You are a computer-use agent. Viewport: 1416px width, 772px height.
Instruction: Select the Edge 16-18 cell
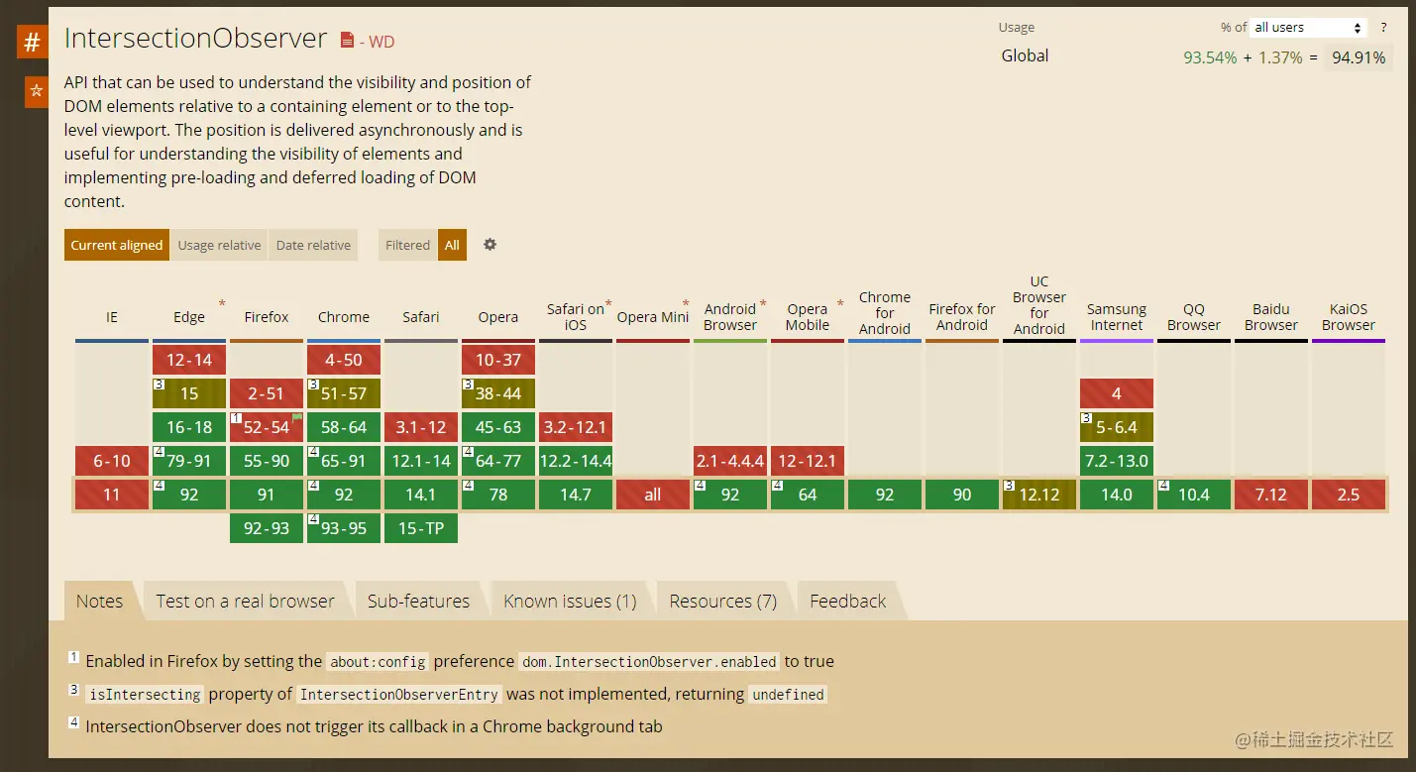(x=189, y=427)
